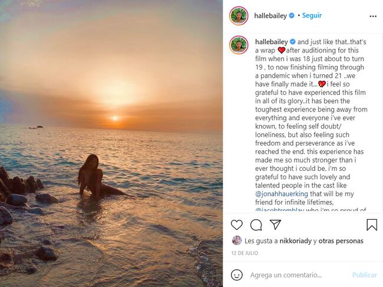Viewport: 383px width, 287px height.
Task: Open comments via speech bubble icon
Action: (x=256, y=225)
